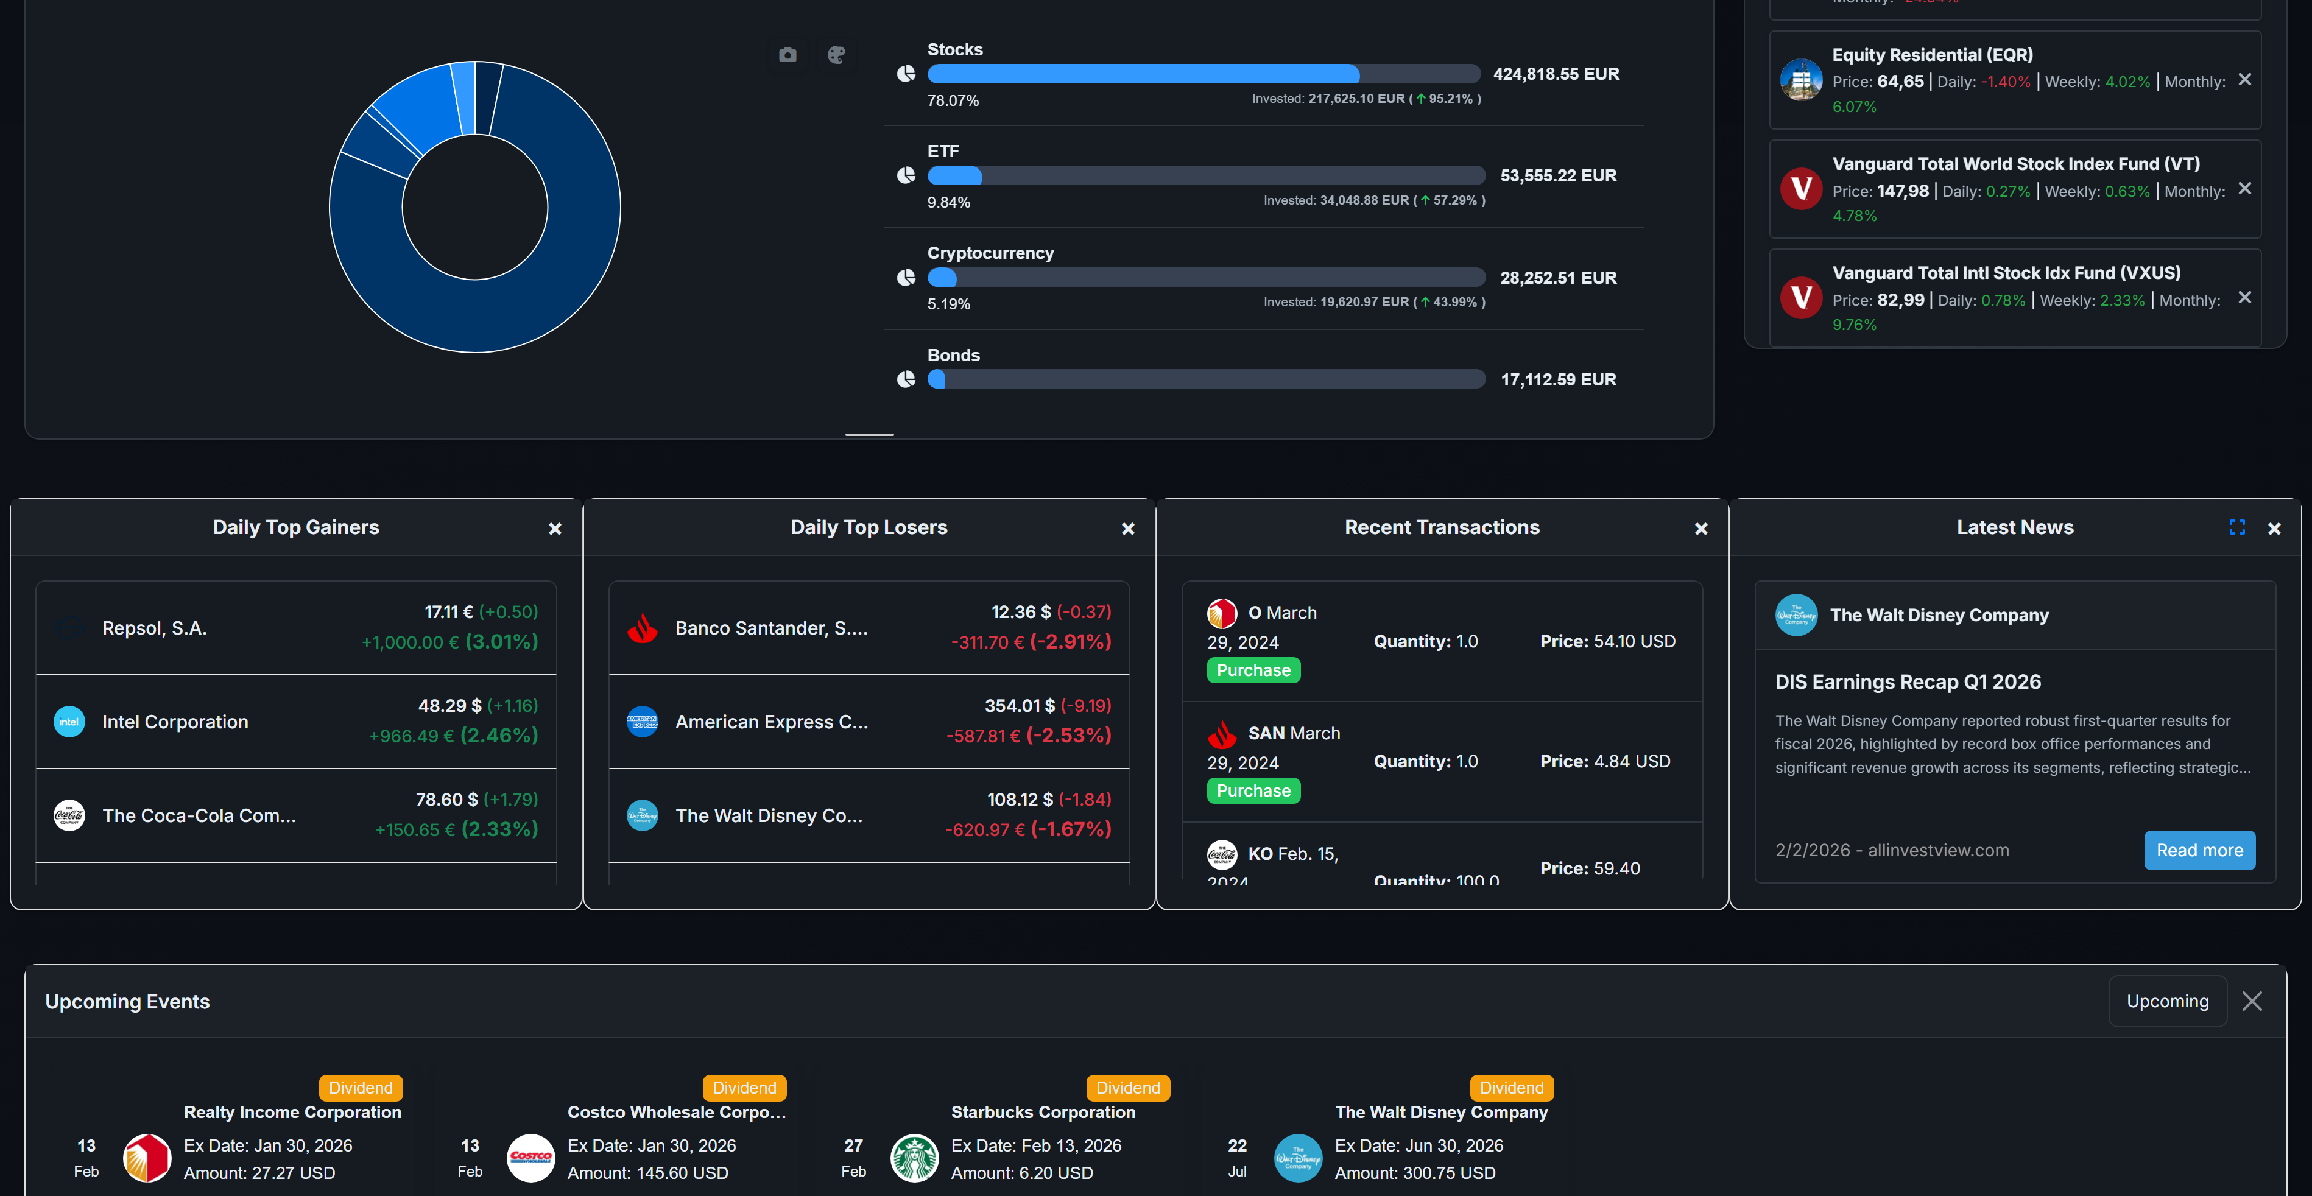
Task: Click the Starbucks logo in Upcoming Events
Action: 914,1158
